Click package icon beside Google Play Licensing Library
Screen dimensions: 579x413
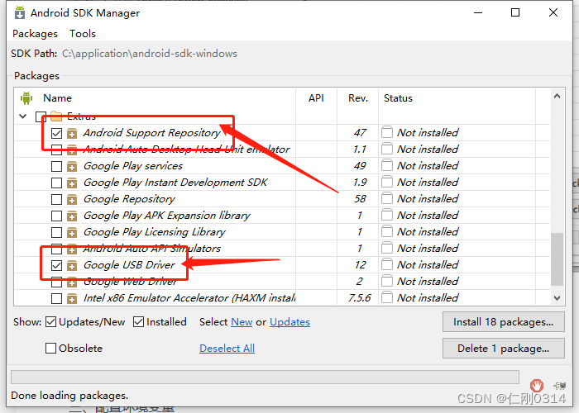point(72,232)
